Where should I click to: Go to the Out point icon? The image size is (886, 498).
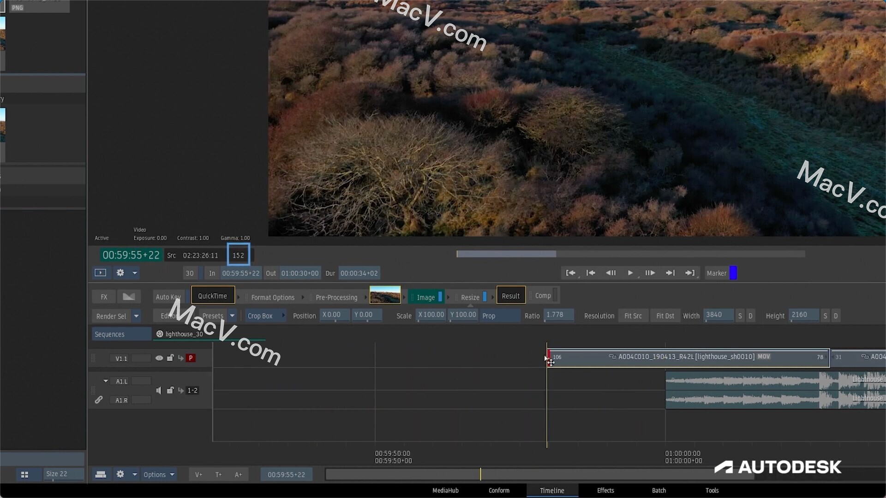pyautogui.click(x=690, y=273)
